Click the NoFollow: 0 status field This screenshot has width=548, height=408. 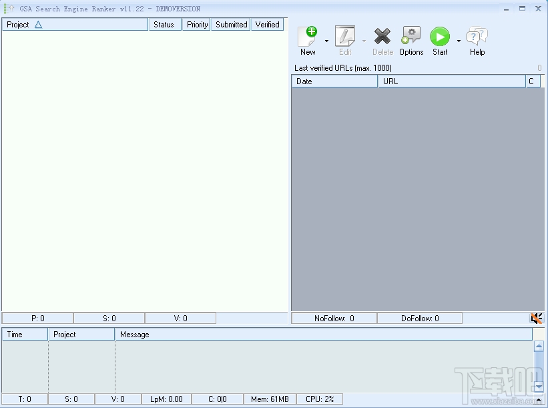pos(333,318)
